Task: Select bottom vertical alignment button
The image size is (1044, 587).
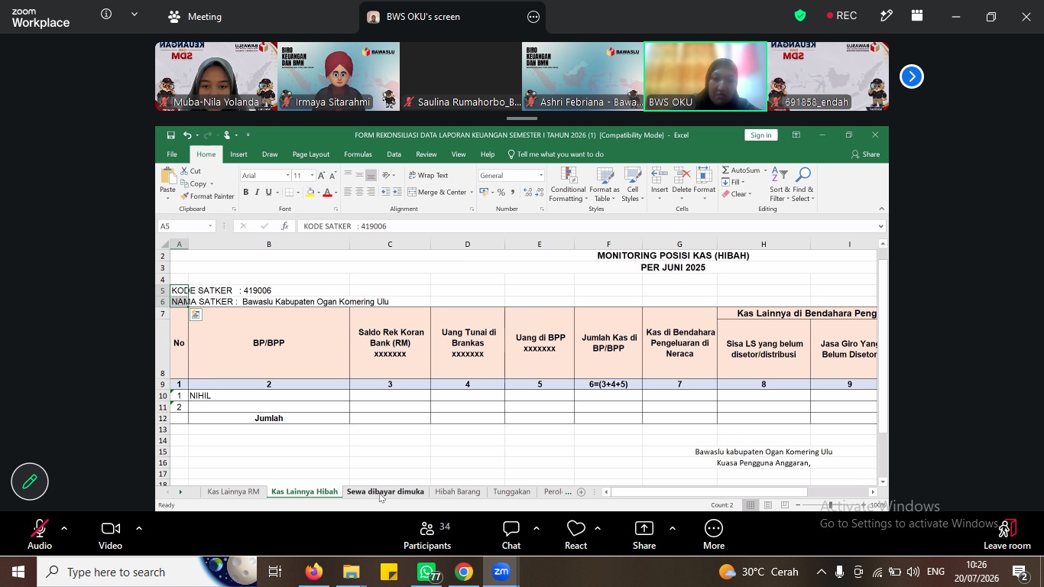Action: 371,175
